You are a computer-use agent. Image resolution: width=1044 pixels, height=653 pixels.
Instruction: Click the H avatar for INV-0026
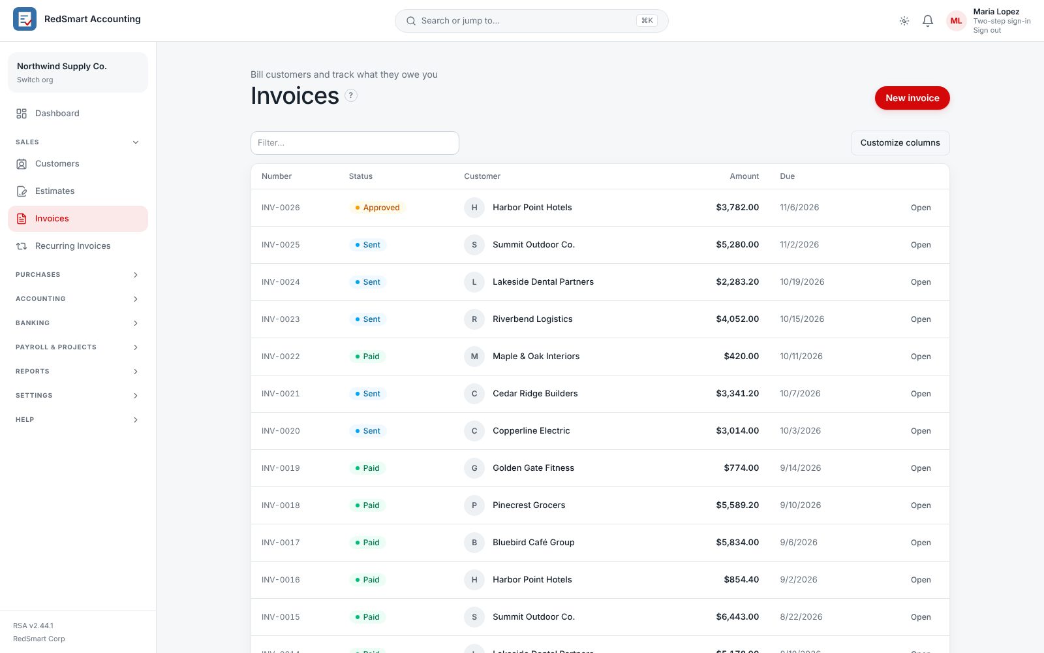(474, 208)
